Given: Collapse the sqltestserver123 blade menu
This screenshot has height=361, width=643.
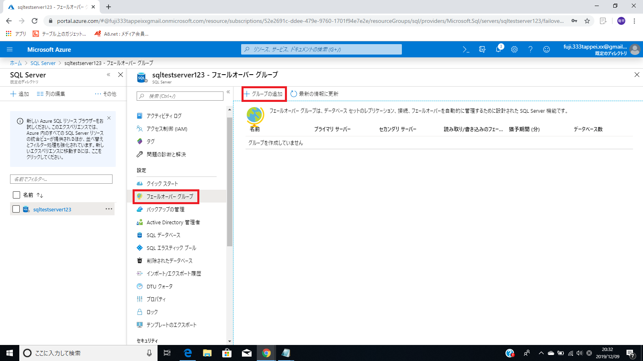Looking at the screenshot, I should point(228,92).
